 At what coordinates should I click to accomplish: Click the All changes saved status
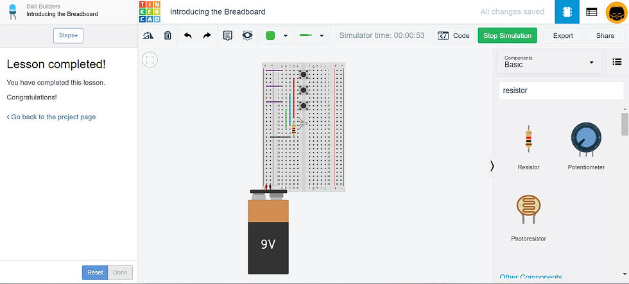coord(512,12)
